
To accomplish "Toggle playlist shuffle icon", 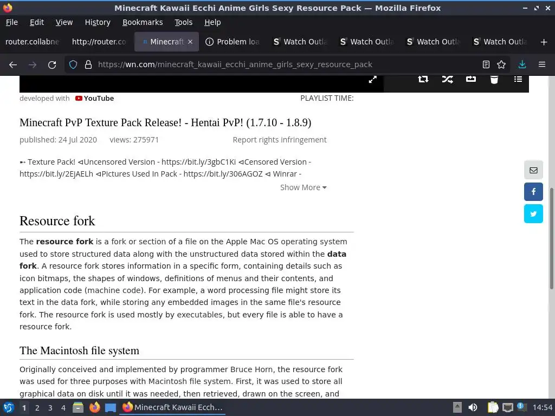I will coord(447,79).
